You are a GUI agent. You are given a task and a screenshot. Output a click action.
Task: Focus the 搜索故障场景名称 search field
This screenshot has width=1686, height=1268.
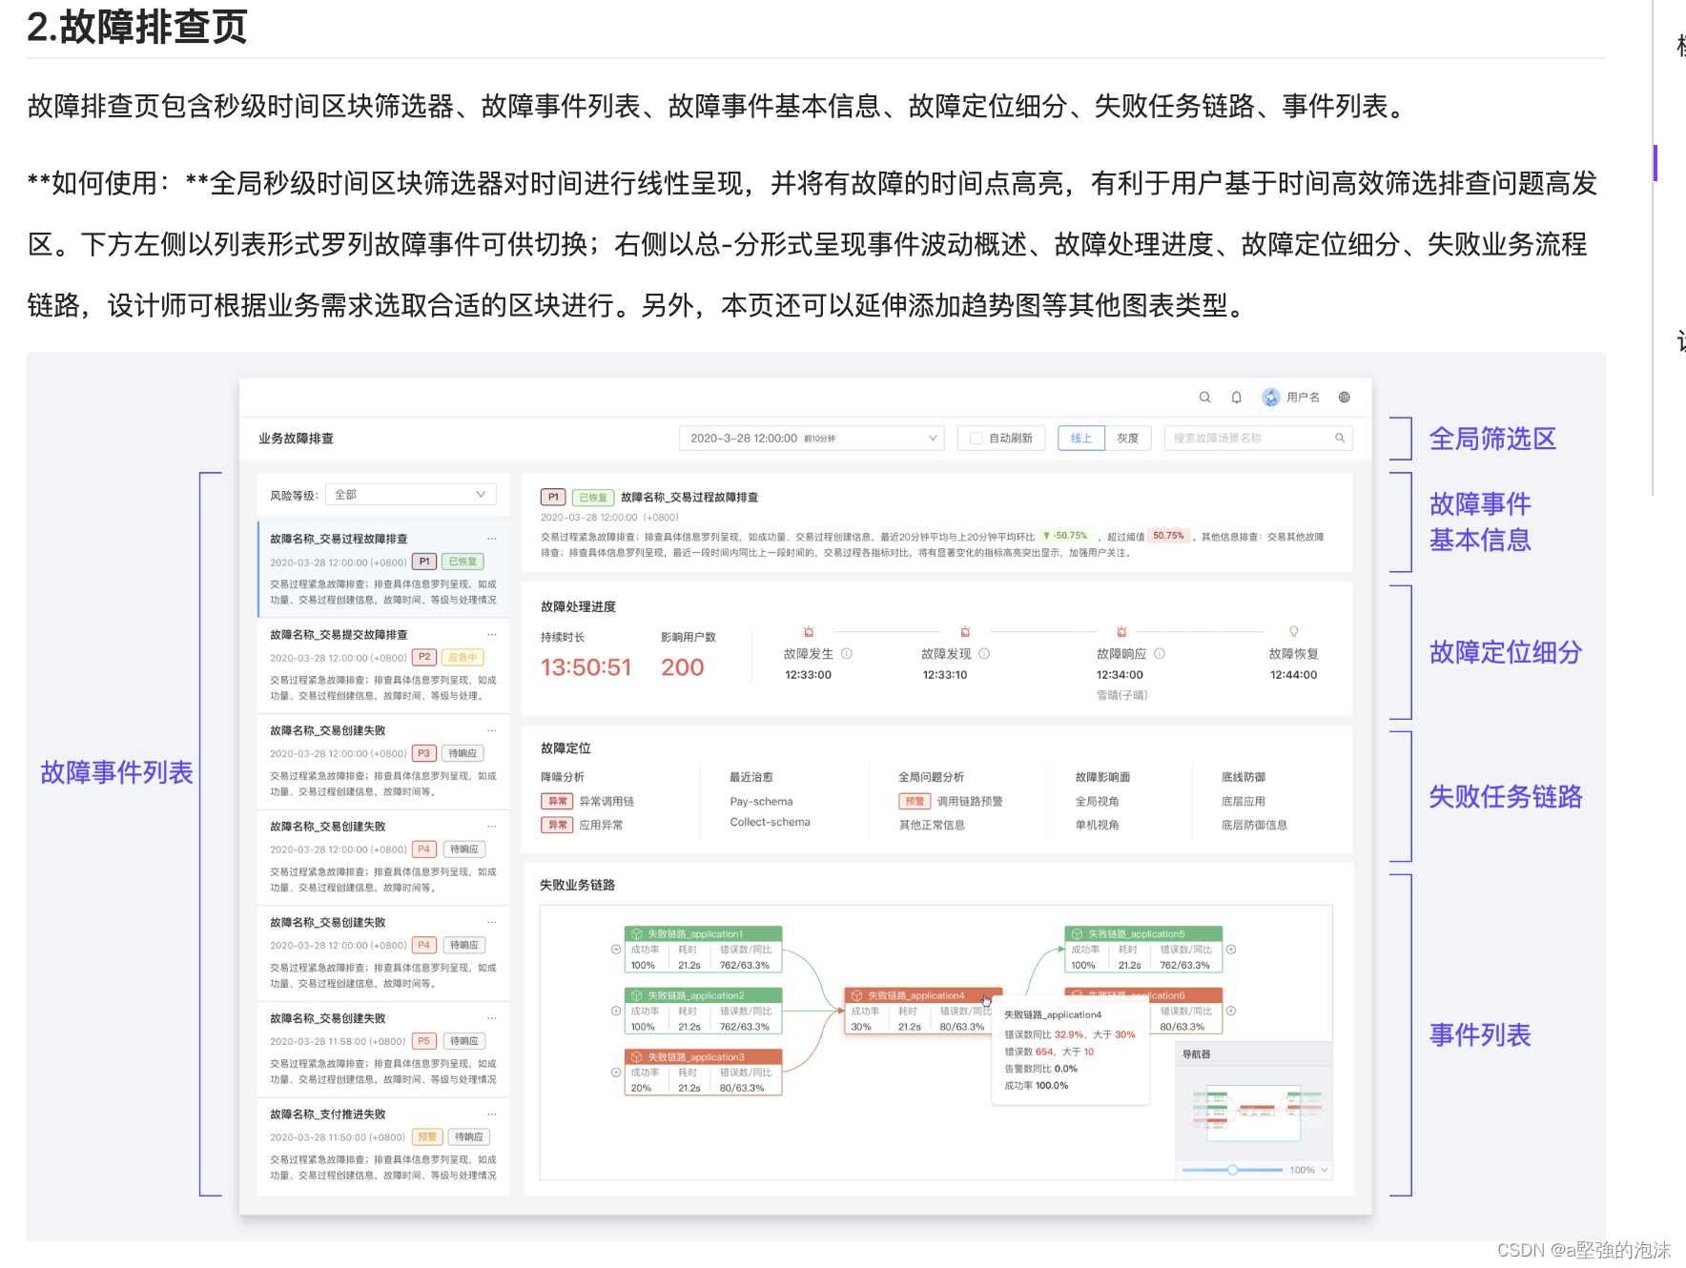click(1257, 439)
